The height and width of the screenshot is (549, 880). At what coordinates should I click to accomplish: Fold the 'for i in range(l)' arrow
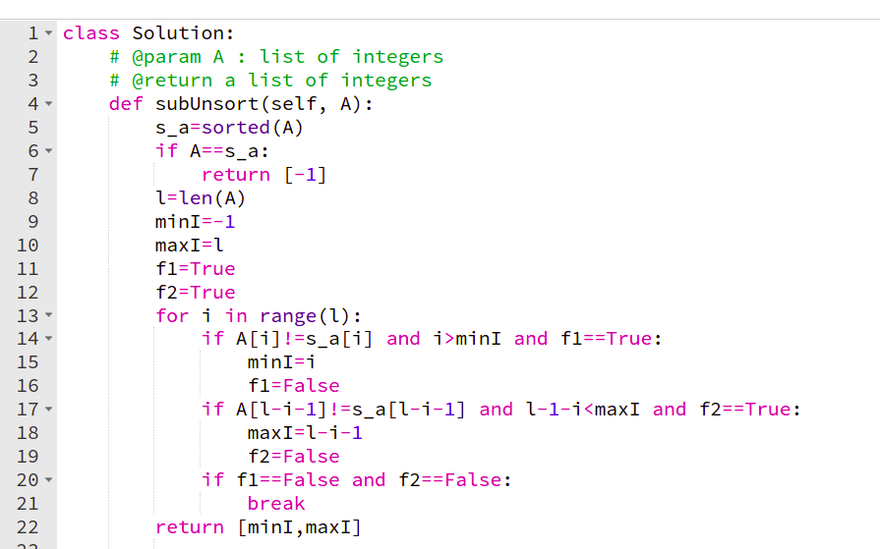pos(49,315)
